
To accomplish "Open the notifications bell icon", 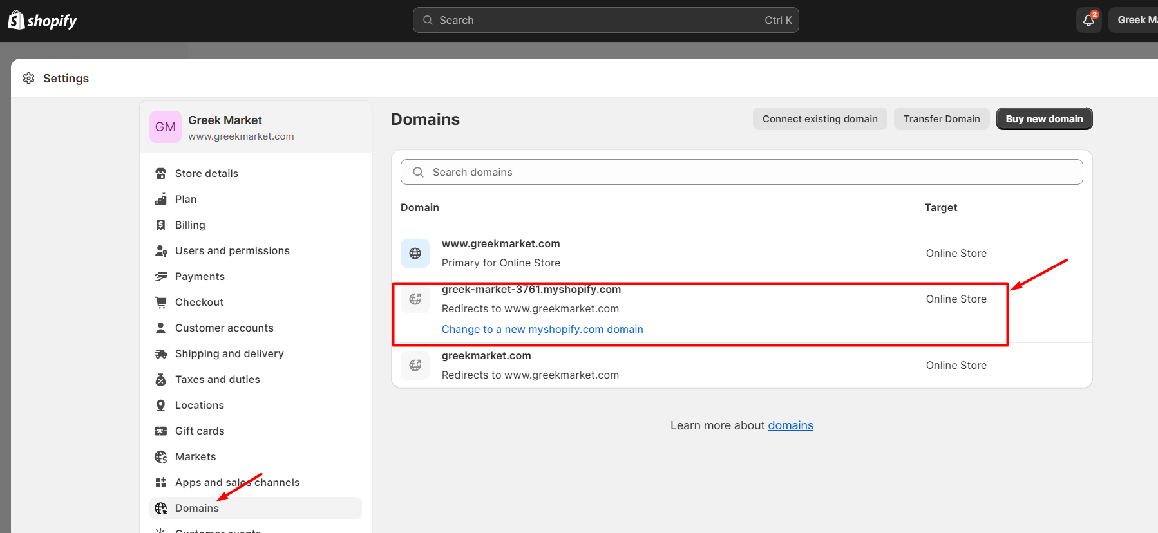I will [x=1088, y=20].
